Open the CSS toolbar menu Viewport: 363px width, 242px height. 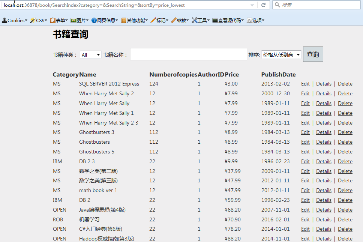(x=39, y=20)
